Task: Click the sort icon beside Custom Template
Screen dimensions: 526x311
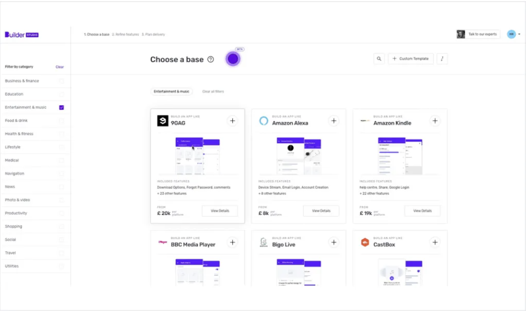Action: (442, 59)
